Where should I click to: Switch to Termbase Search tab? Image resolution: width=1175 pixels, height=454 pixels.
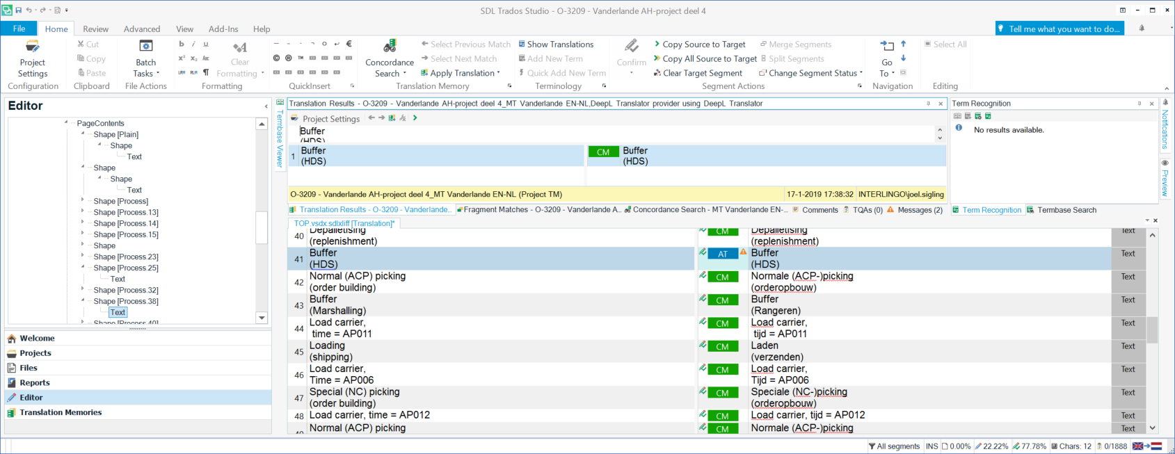pos(1062,210)
